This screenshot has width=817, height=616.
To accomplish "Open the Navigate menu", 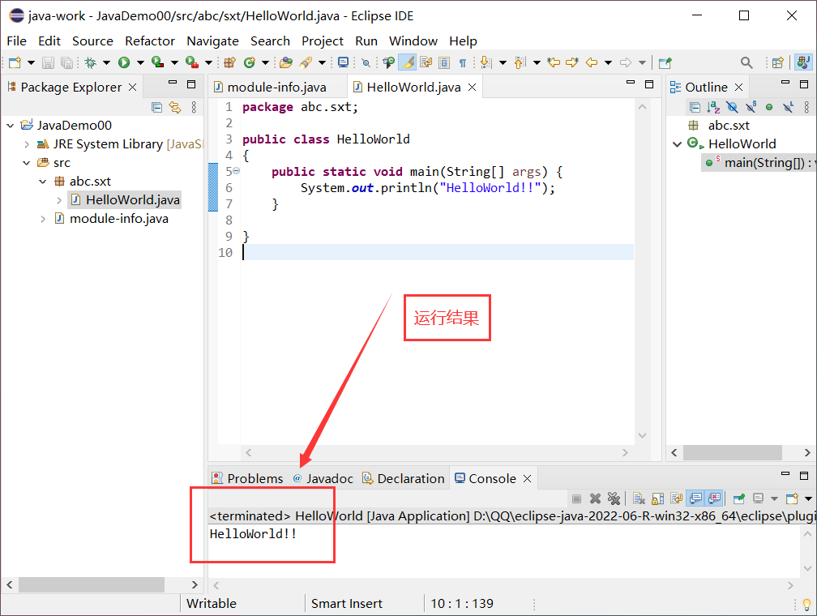I will (x=212, y=41).
